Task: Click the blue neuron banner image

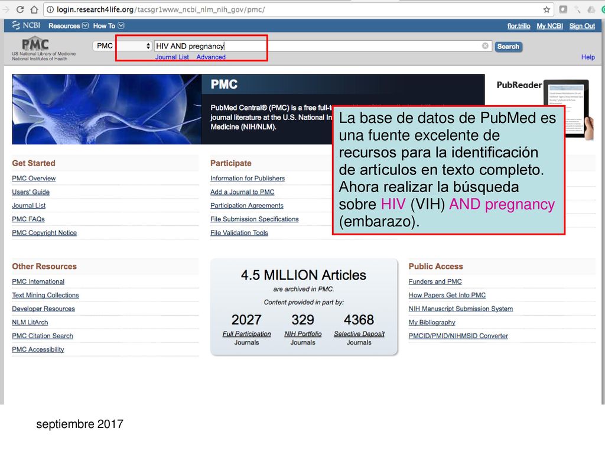Action: click(x=106, y=109)
